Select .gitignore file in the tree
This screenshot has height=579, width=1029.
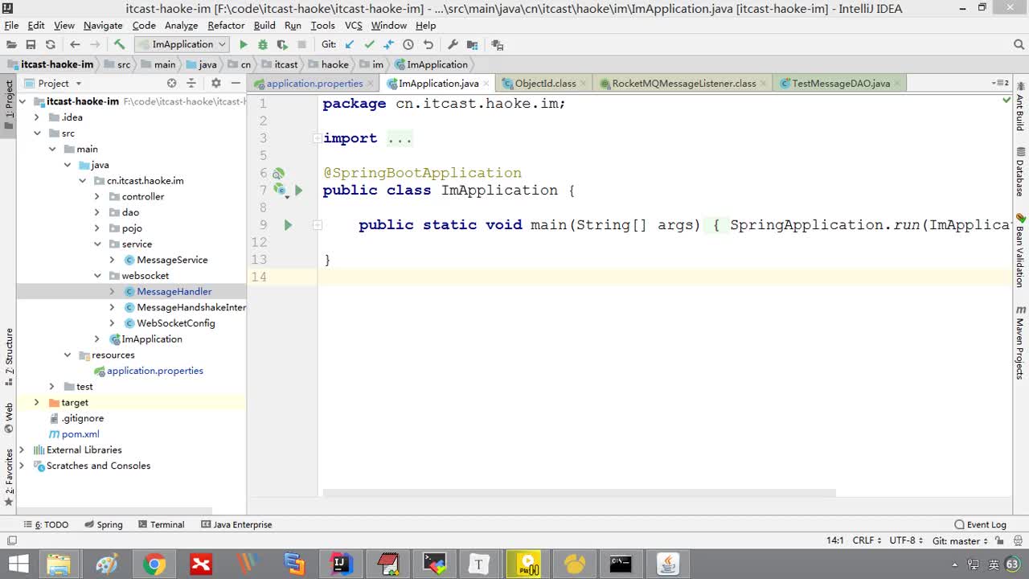(82, 418)
